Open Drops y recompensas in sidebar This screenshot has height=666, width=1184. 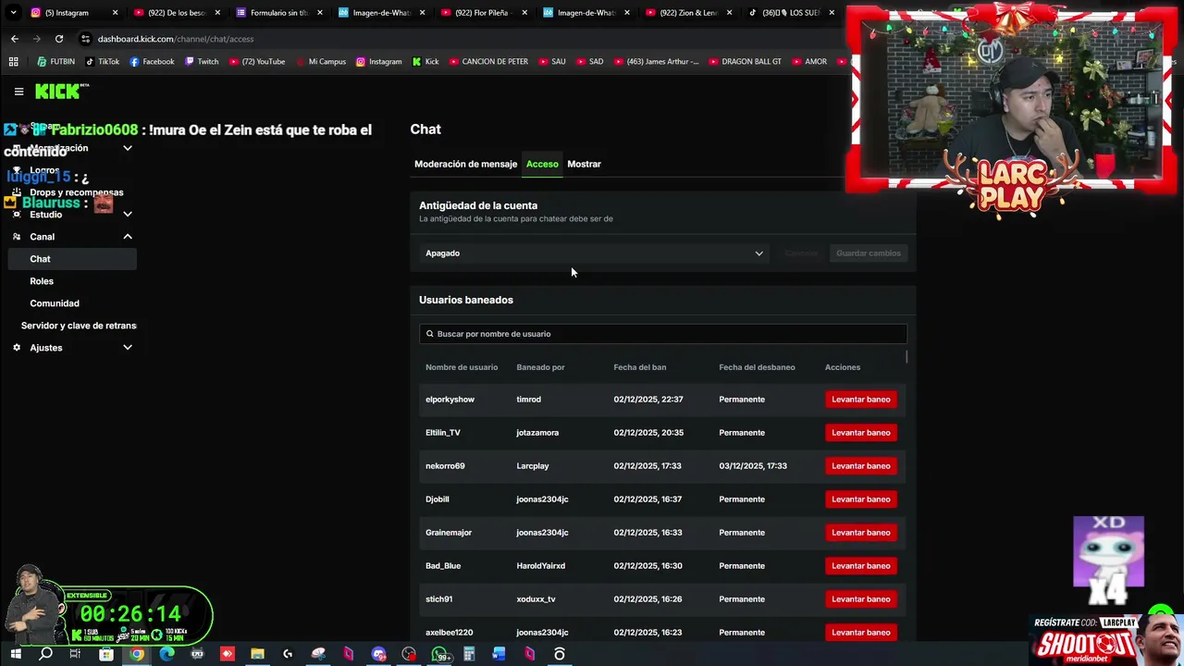pyautogui.click(x=76, y=192)
